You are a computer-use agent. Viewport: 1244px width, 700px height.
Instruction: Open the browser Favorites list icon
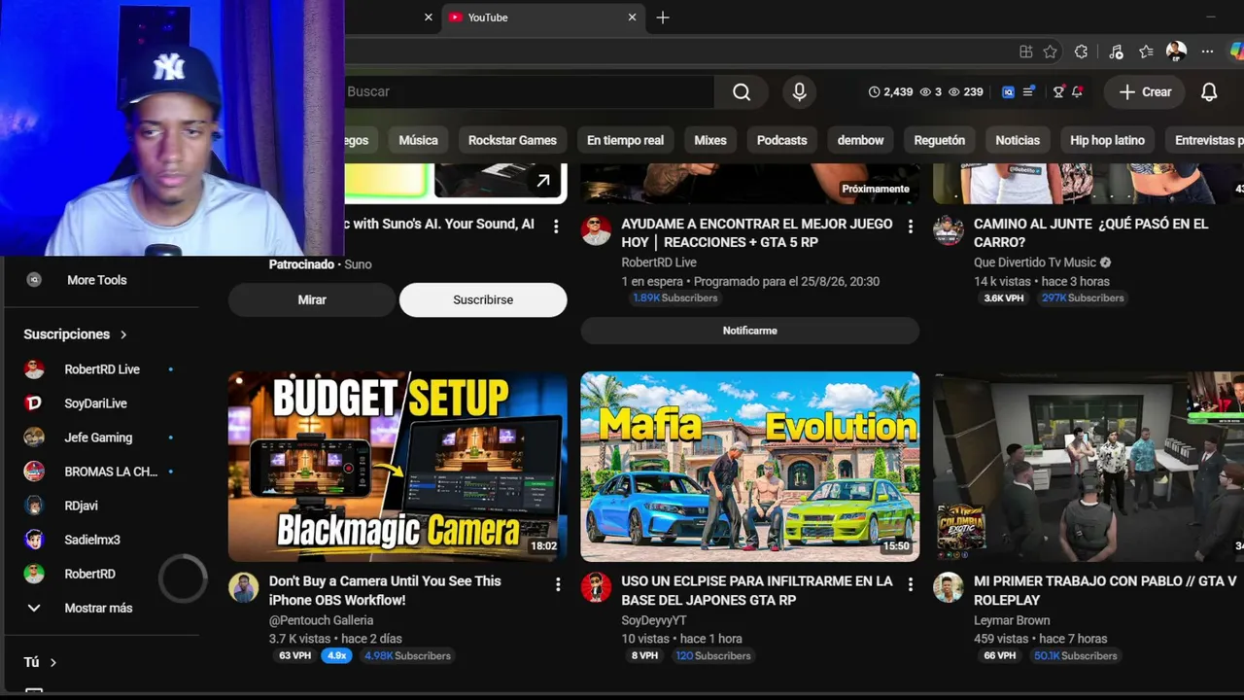1146,52
